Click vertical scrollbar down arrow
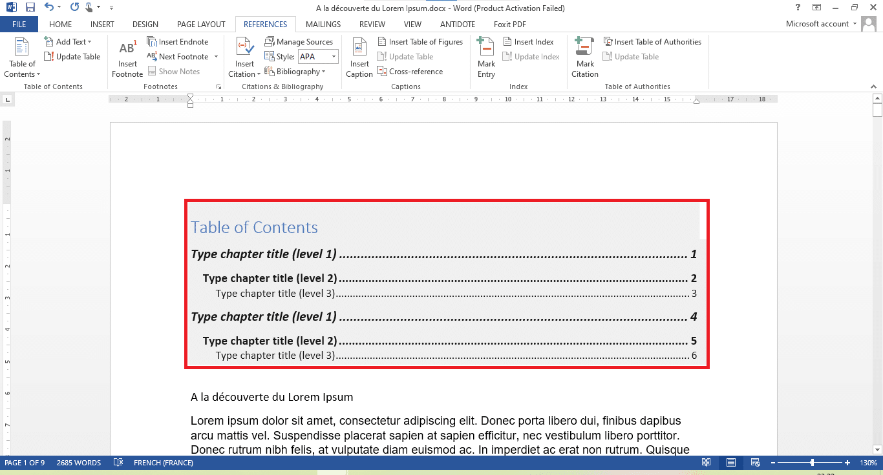883x475 pixels. (x=877, y=450)
